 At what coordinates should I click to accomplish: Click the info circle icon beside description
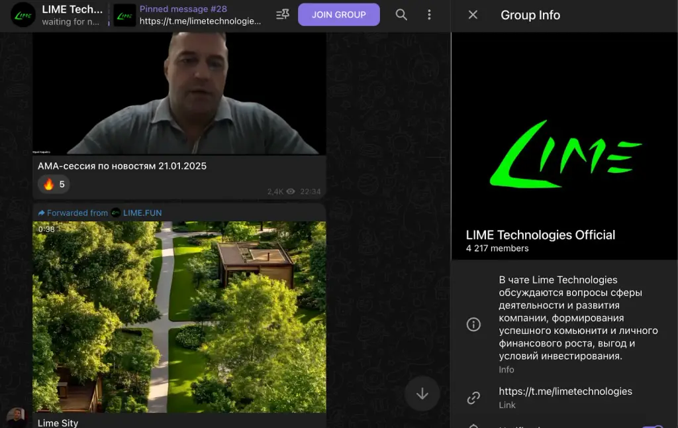pos(473,324)
